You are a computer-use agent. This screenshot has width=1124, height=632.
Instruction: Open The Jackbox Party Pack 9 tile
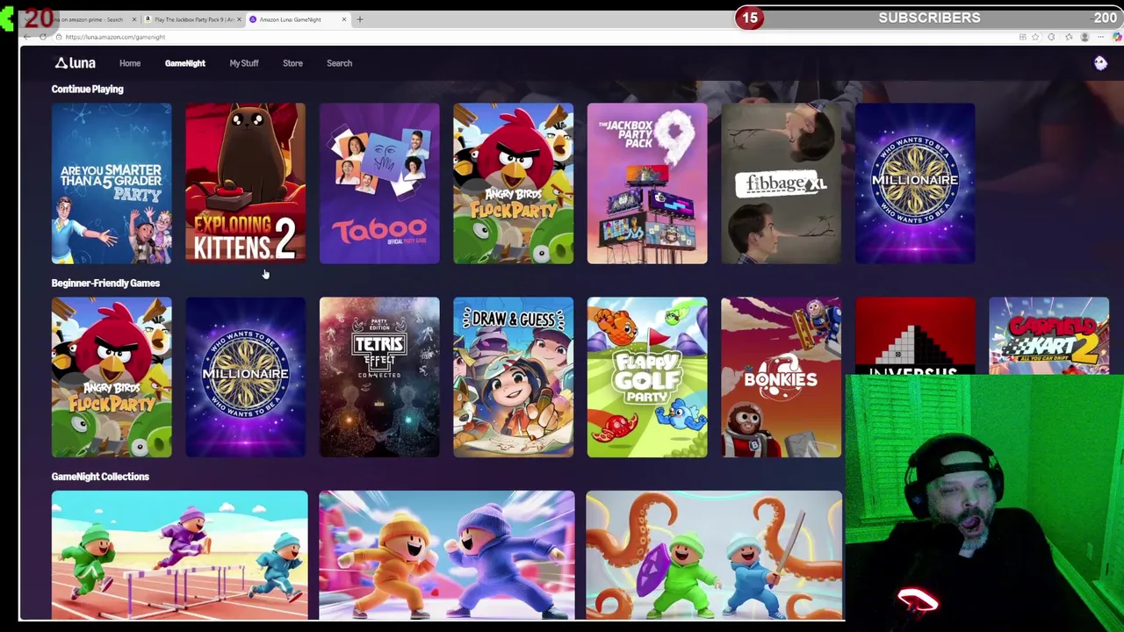[x=647, y=183]
